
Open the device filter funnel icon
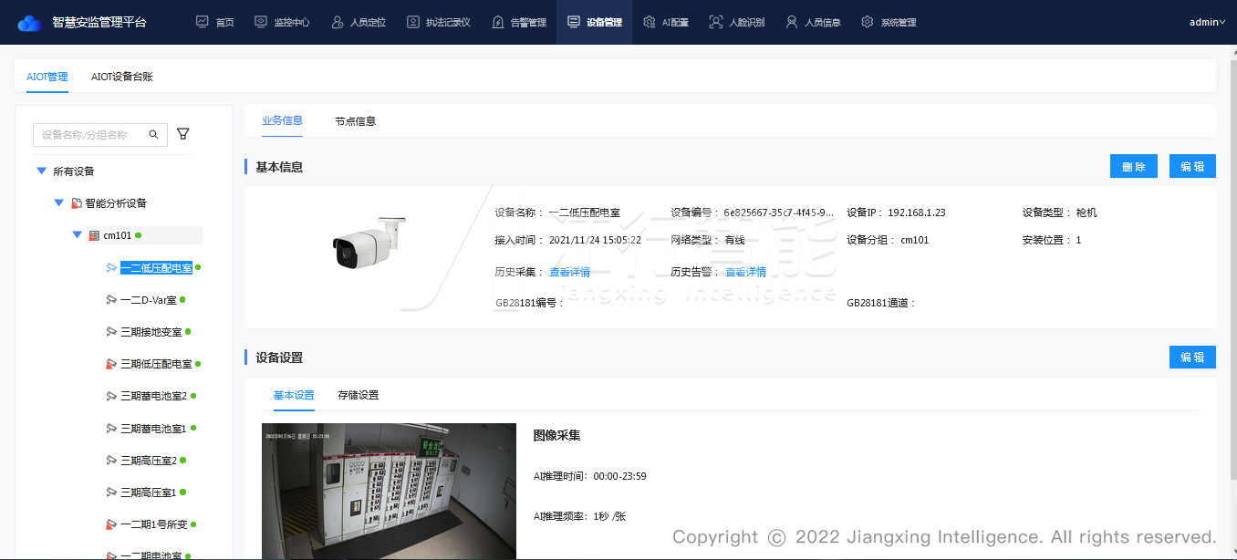183,134
